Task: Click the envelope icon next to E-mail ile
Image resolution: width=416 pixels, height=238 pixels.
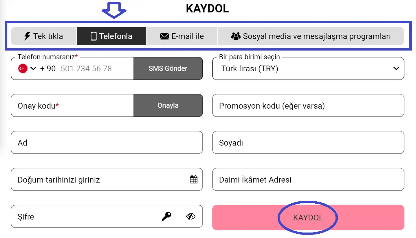Action: point(164,36)
